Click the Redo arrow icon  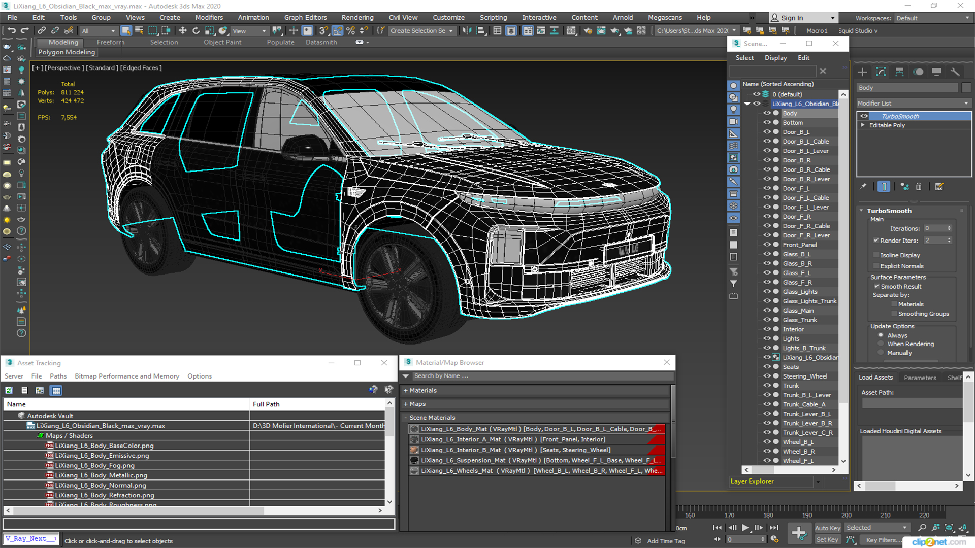coord(24,31)
